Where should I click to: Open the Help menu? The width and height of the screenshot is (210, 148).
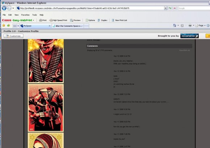coord(42,15)
